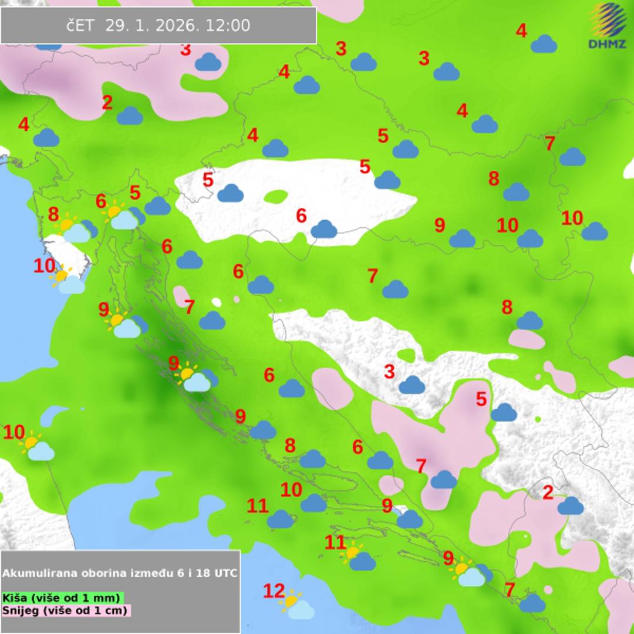
Task: Click the cloud icon beside the bottom-right 2
Action: pyautogui.click(x=570, y=505)
